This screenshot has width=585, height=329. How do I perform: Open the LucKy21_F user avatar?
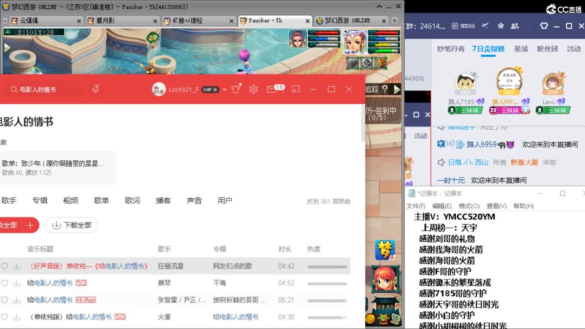159,90
